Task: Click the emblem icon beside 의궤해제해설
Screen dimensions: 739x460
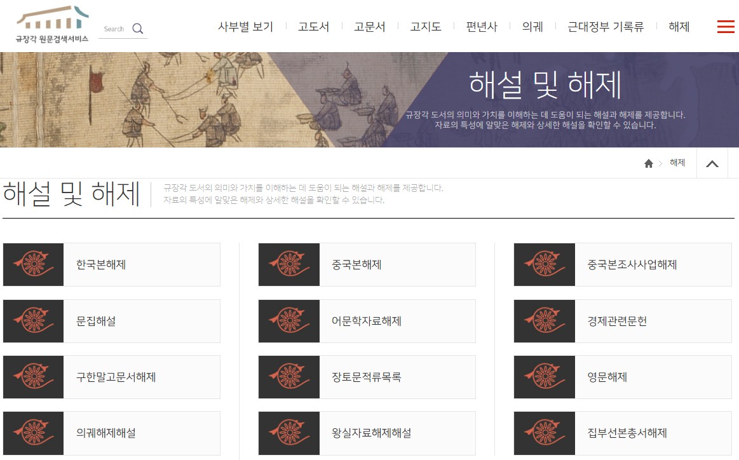Action: (34, 433)
